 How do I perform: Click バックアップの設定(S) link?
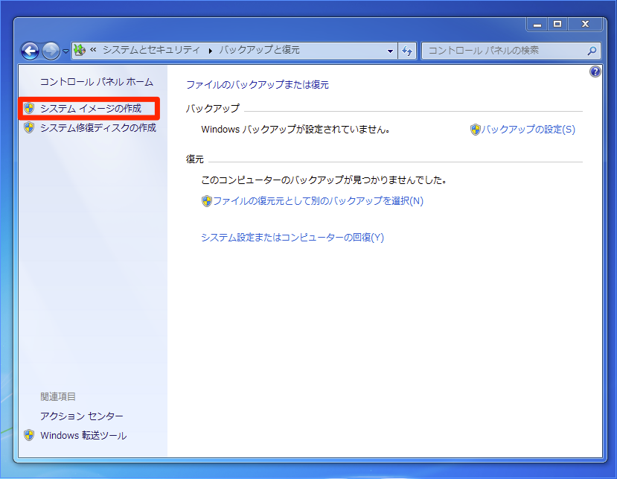click(528, 129)
